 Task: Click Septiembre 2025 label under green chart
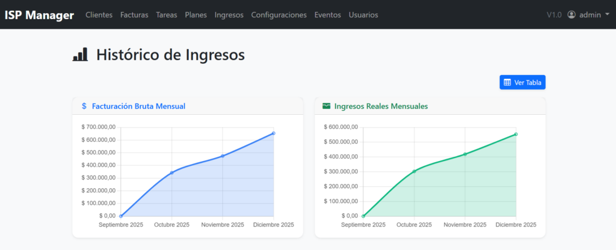point(363,225)
